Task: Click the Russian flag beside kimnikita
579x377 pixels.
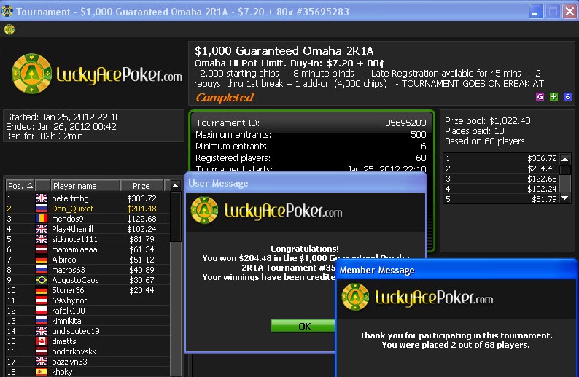Action: tap(42, 321)
